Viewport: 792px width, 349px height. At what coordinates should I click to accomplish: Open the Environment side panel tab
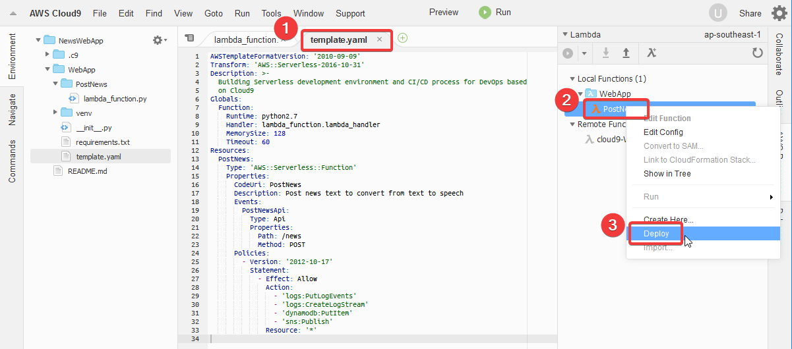12,57
